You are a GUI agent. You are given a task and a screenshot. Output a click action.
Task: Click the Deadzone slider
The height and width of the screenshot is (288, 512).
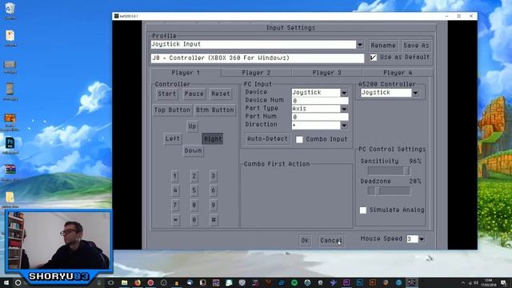tap(389, 190)
